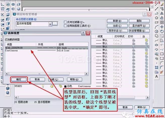Image resolution: width=165 pixels, height=118 pixels.
Task: Select the Rotate modify tool
Action: (x=162, y=31)
